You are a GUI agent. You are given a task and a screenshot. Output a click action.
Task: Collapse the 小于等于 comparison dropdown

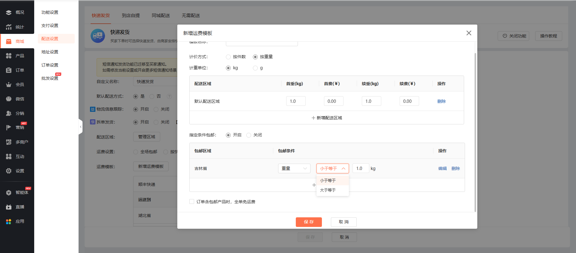point(332,168)
